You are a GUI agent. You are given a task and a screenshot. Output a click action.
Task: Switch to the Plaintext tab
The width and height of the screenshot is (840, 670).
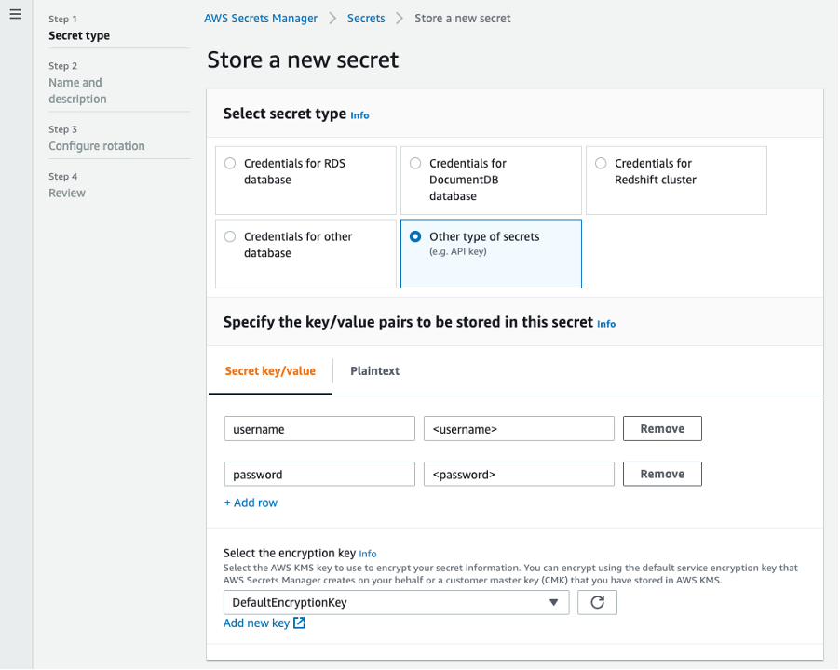374,371
